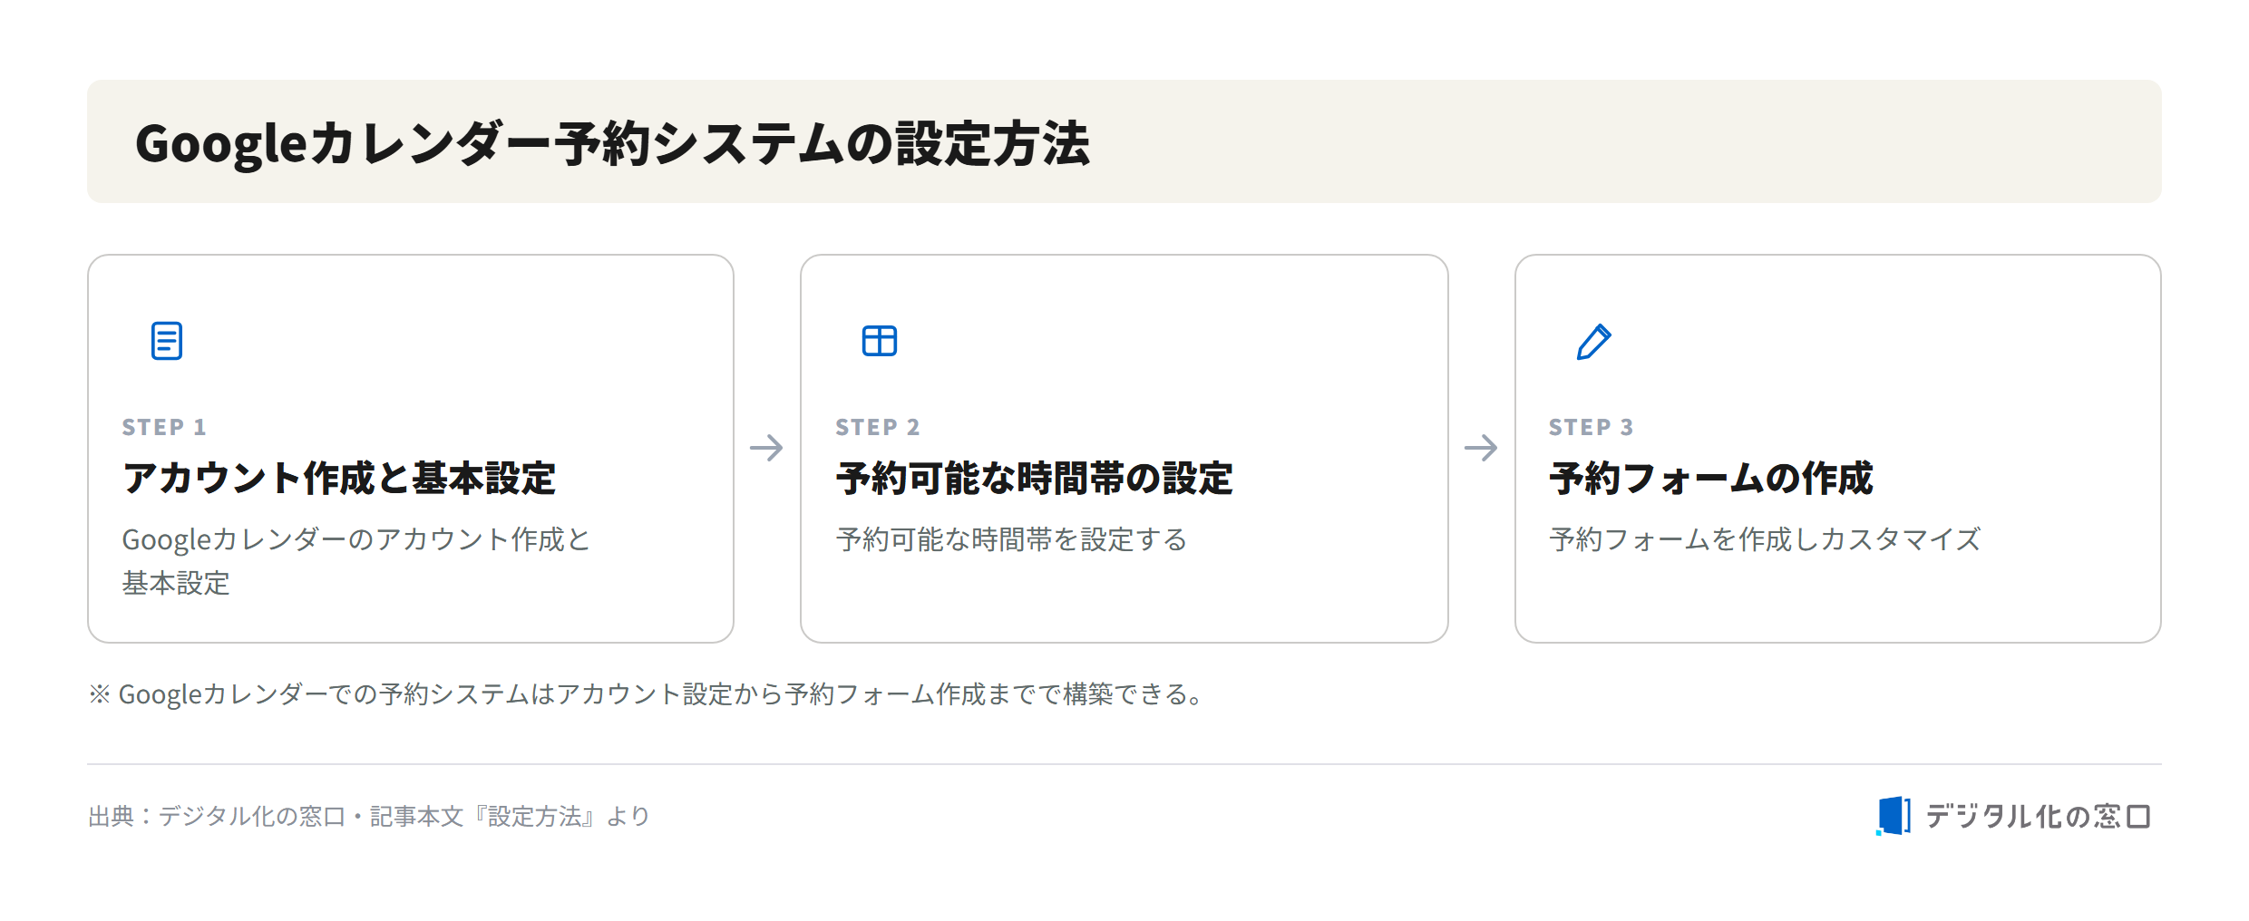This screenshot has width=2249, height=921.
Task: Click the arrow between Step 2 and Step 3
Action: pos(1481,447)
